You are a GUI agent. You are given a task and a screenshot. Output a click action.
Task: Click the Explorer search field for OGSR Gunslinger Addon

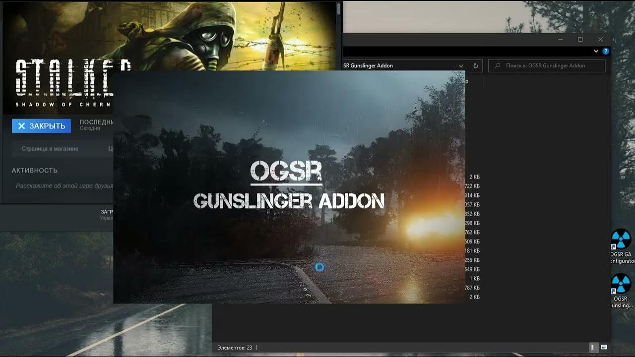pos(547,65)
